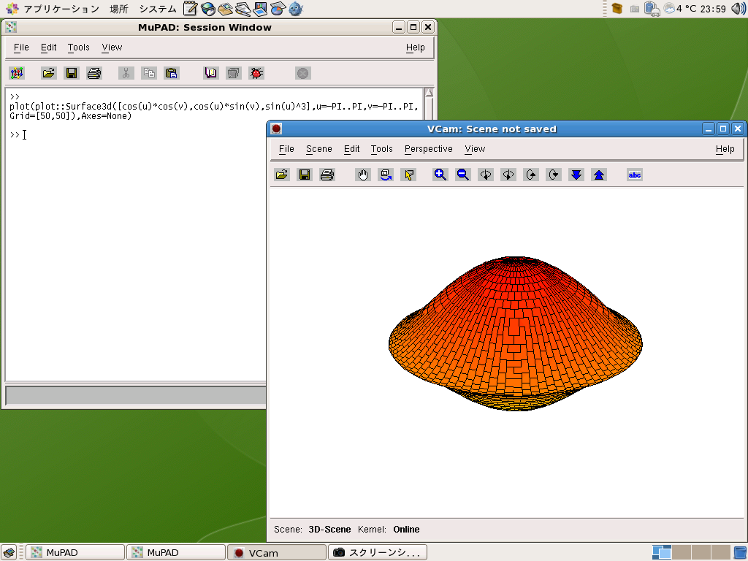Open the Scene menu in VCam

[x=318, y=149]
